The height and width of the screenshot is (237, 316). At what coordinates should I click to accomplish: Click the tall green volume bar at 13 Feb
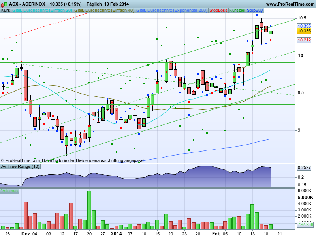point(252,217)
